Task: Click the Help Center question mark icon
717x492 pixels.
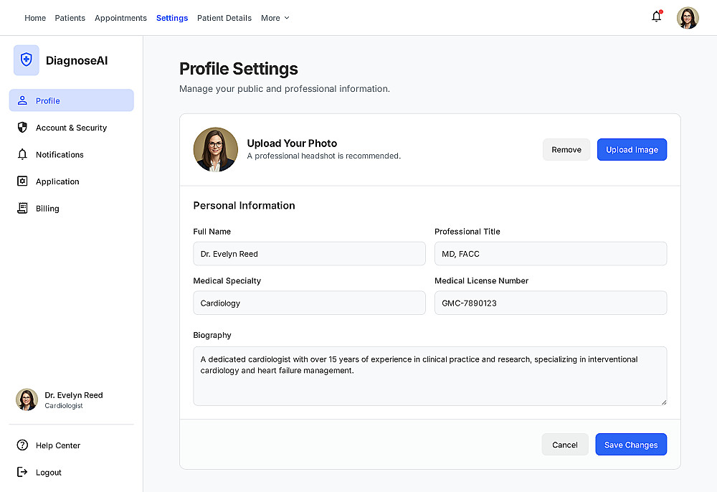Action: coord(22,445)
